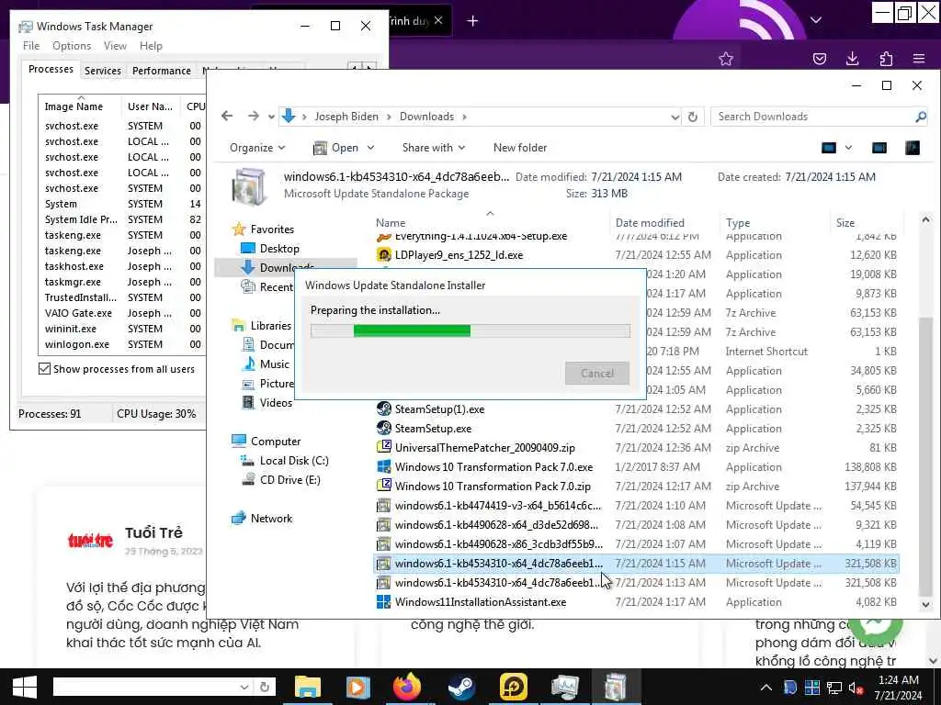The image size is (941, 705).
Task: Open the media player taskbar icon
Action: (x=357, y=687)
